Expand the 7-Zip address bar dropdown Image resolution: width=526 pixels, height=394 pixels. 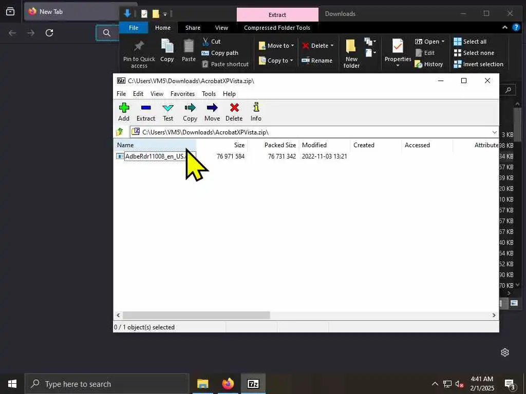(x=494, y=132)
